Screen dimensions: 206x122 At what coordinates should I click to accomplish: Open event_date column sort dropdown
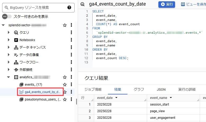[x=116, y=98]
